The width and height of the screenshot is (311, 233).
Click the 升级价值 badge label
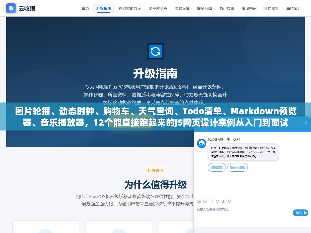pos(155,170)
